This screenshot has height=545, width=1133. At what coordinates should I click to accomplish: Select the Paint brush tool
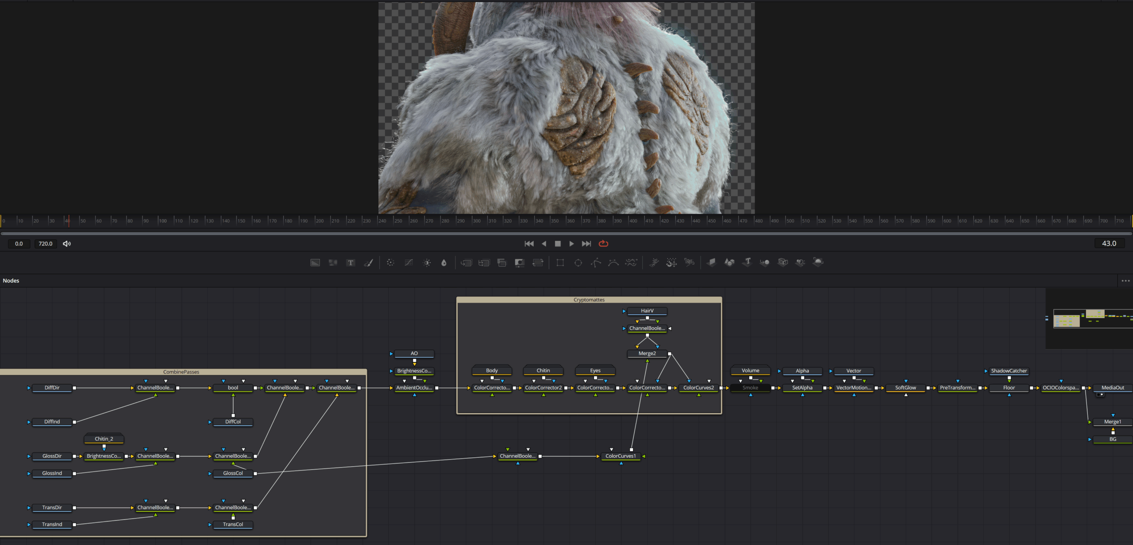click(x=368, y=263)
